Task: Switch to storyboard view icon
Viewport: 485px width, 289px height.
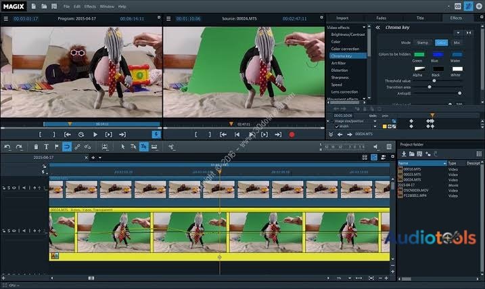Action: click(x=365, y=158)
